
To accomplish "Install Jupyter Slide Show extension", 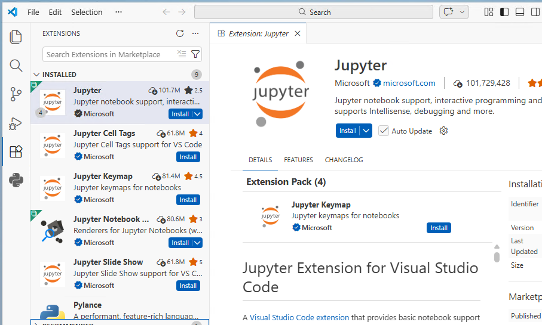I will (188, 286).
